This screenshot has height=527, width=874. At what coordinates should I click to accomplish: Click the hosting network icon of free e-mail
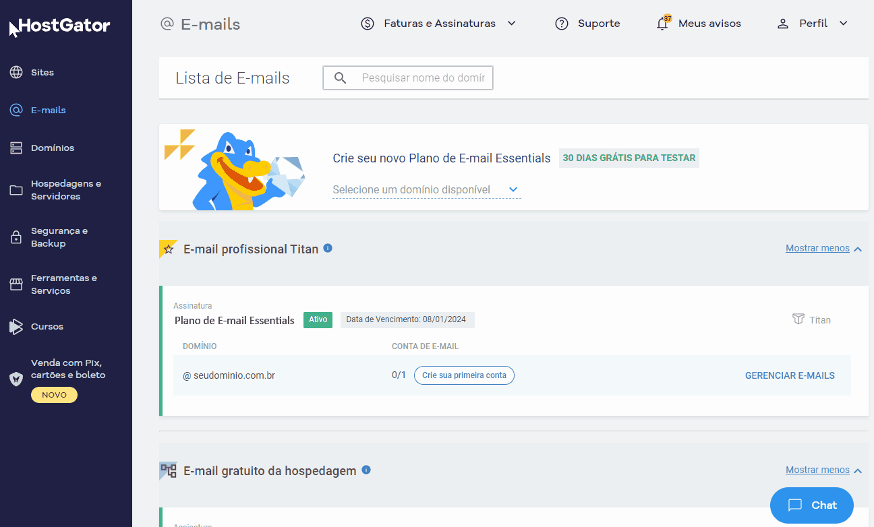(x=169, y=470)
